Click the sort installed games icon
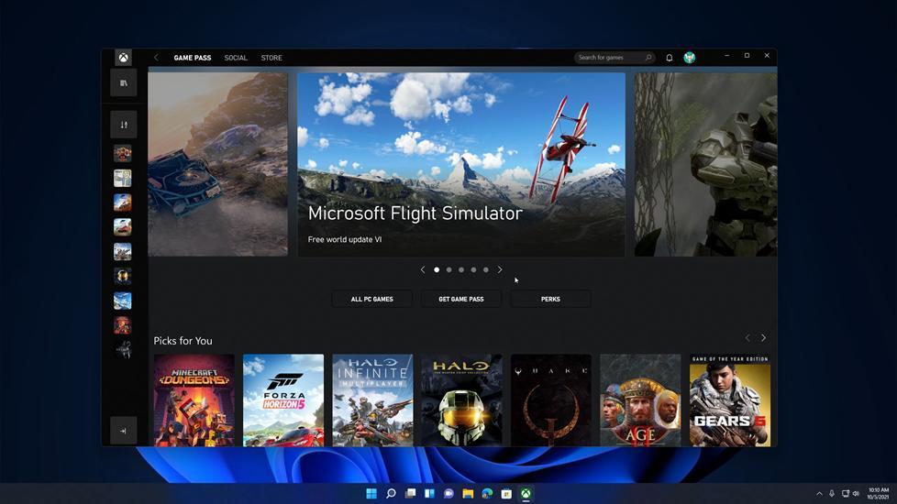The image size is (897, 504). pos(123,125)
